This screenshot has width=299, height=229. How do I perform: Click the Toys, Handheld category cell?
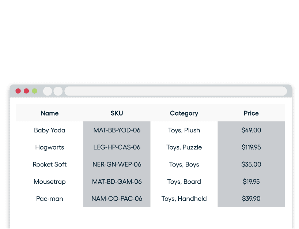(x=184, y=199)
